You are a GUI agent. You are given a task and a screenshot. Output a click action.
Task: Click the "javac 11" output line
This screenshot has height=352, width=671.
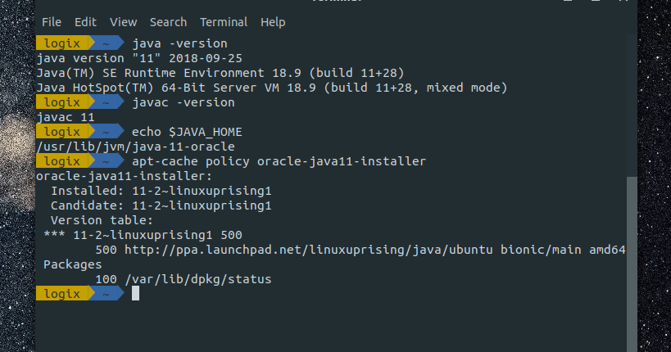coord(66,117)
